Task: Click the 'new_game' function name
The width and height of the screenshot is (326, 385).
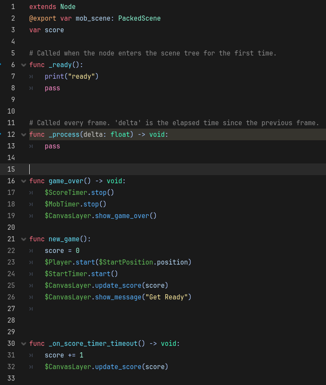Action: click(64, 239)
